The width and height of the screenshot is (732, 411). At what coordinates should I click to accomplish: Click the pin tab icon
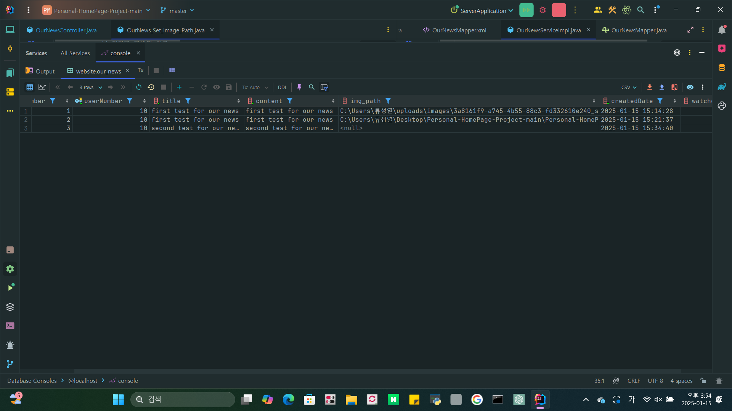[299, 87]
